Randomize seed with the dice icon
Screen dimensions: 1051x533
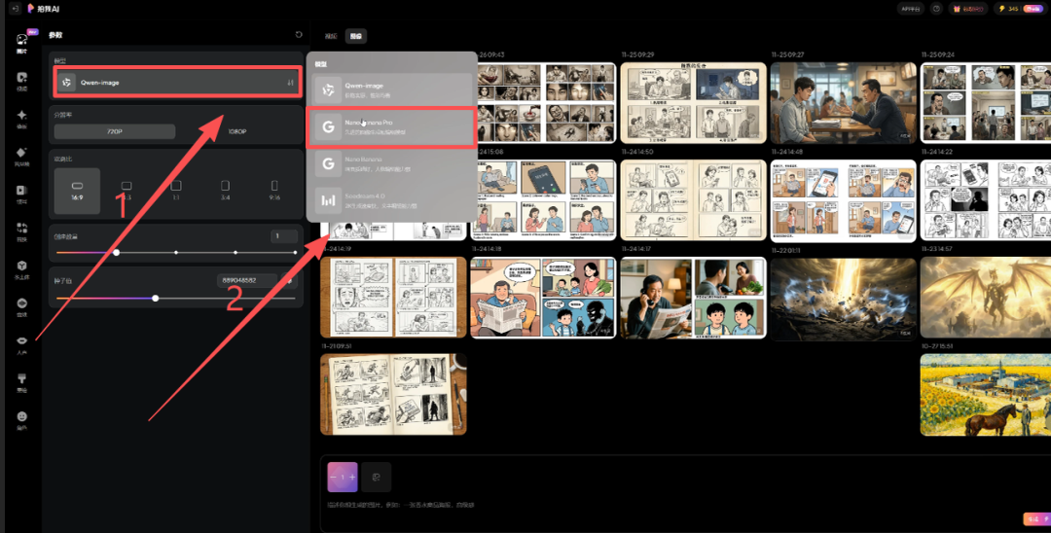[x=288, y=280]
